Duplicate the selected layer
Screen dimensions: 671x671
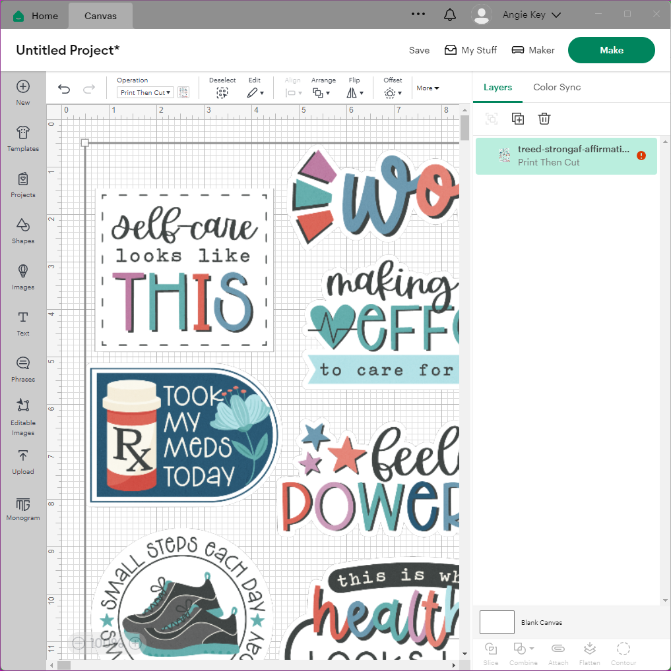(518, 119)
